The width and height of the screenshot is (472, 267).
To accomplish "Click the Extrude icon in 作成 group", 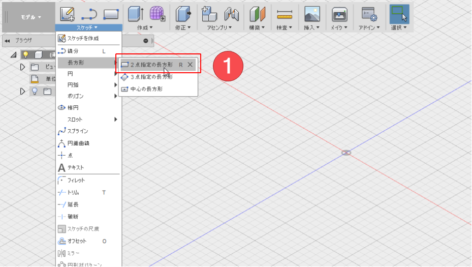I will (x=136, y=14).
